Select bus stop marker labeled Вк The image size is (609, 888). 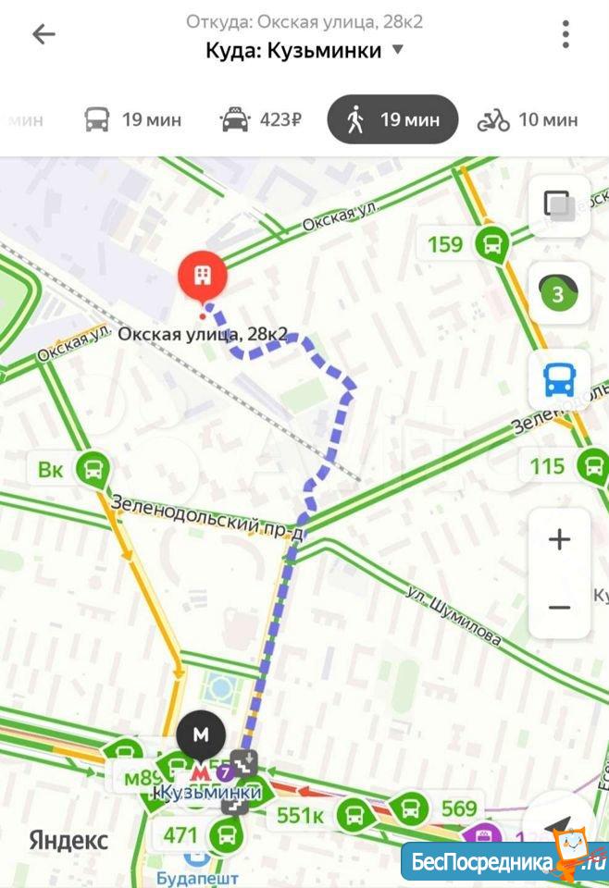click(93, 470)
